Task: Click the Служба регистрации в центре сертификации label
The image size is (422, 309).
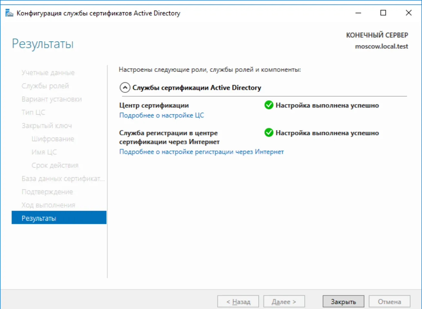Action: pyautogui.click(x=169, y=137)
